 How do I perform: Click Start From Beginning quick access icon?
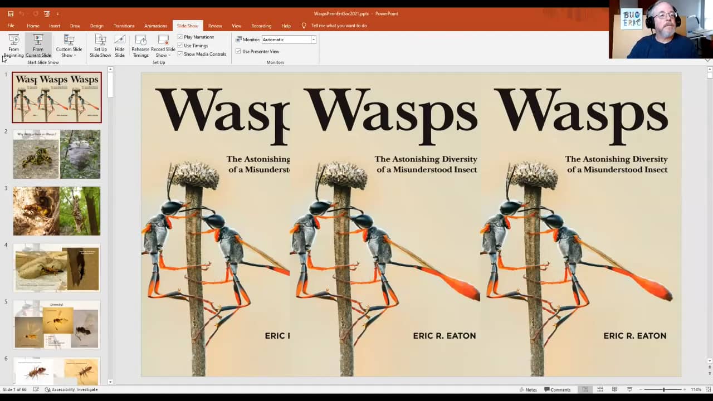pyautogui.click(x=47, y=13)
